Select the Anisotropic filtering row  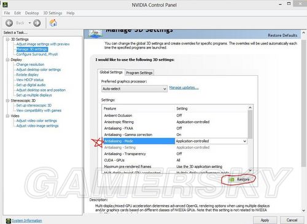(x=174, y=122)
